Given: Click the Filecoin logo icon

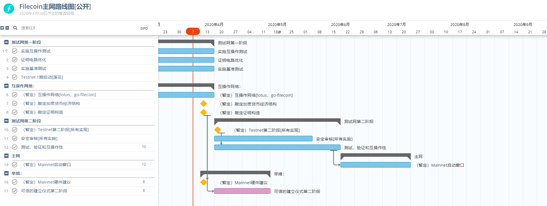Looking at the screenshot, I should pos(9,9).
